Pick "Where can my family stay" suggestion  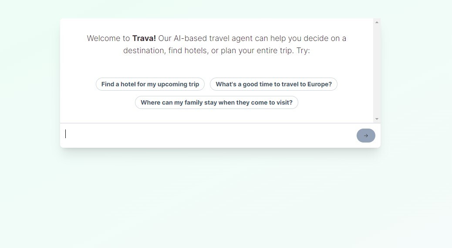(216, 102)
